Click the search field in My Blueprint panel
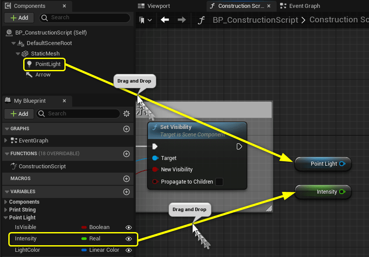The width and height of the screenshot is (369, 257). tap(78, 114)
